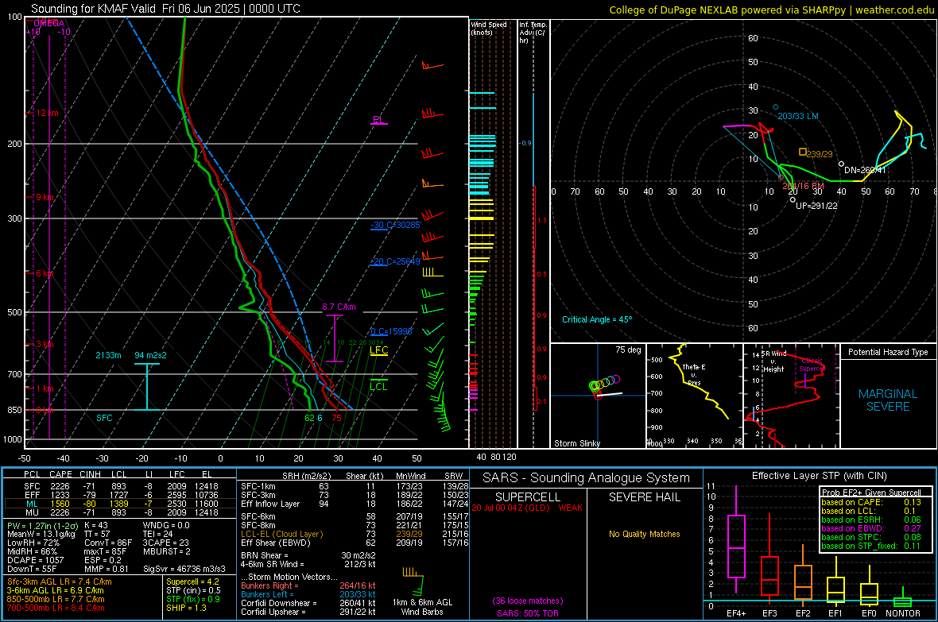Click the 6 km height marker

pos(45,273)
